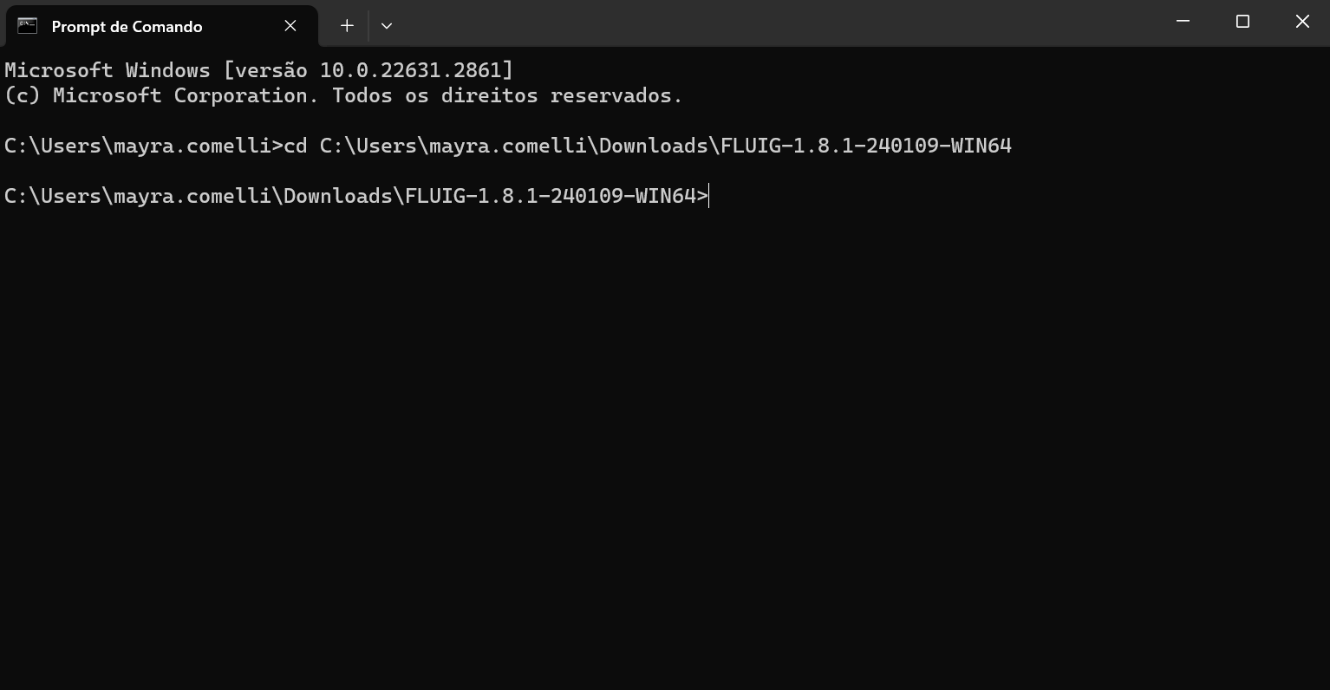This screenshot has width=1330, height=690.
Task: Place cursor at the active prompt end
Action: point(709,196)
